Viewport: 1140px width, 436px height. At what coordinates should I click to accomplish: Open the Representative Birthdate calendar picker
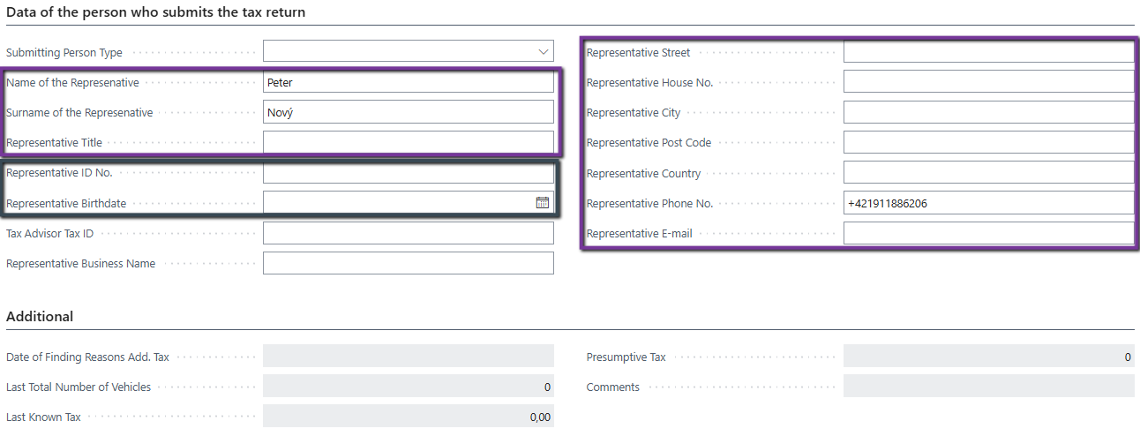point(543,203)
